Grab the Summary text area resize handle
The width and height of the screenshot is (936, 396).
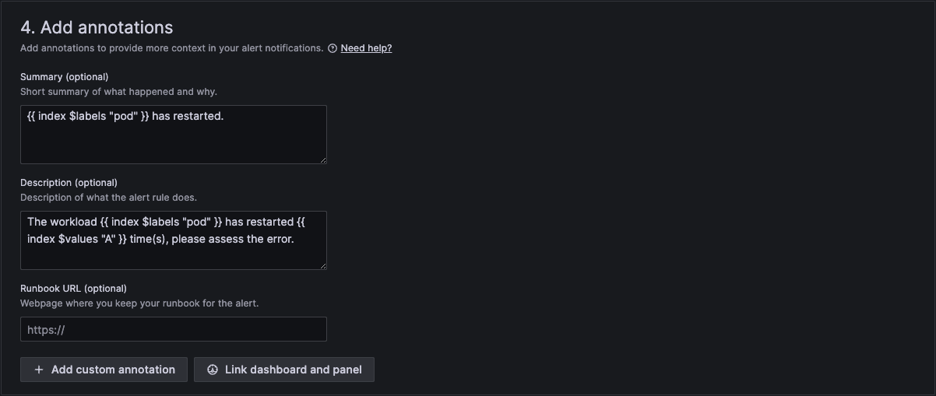pyautogui.click(x=322, y=159)
